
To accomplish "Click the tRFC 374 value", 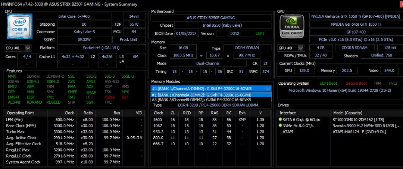I will pyautogui.click(x=266, y=72).
